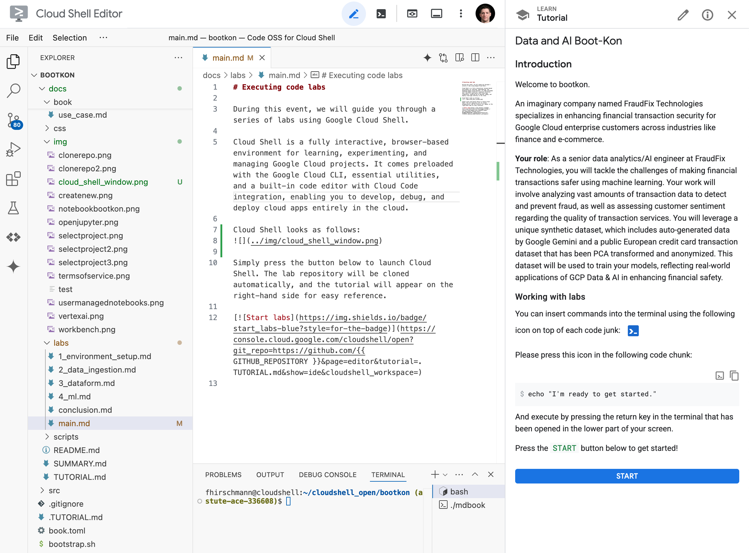
Task: Open the overflow menu ellipsis in menu bar
Action: (103, 38)
